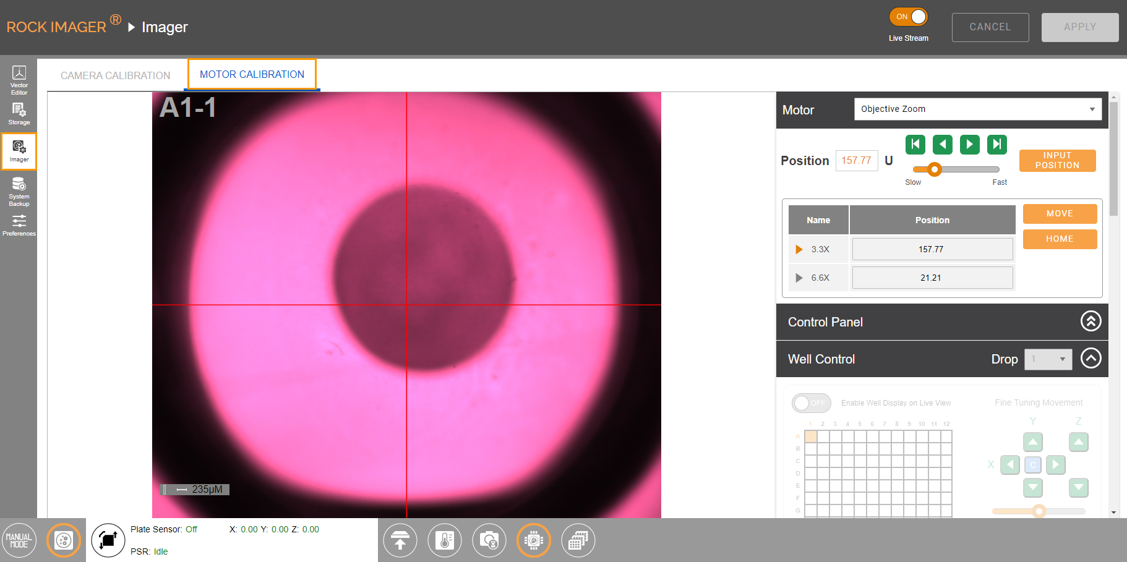This screenshot has width=1127, height=562.
Task: Click the Slow-Fast motor speed slider
Action: pyautogui.click(x=956, y=169)
